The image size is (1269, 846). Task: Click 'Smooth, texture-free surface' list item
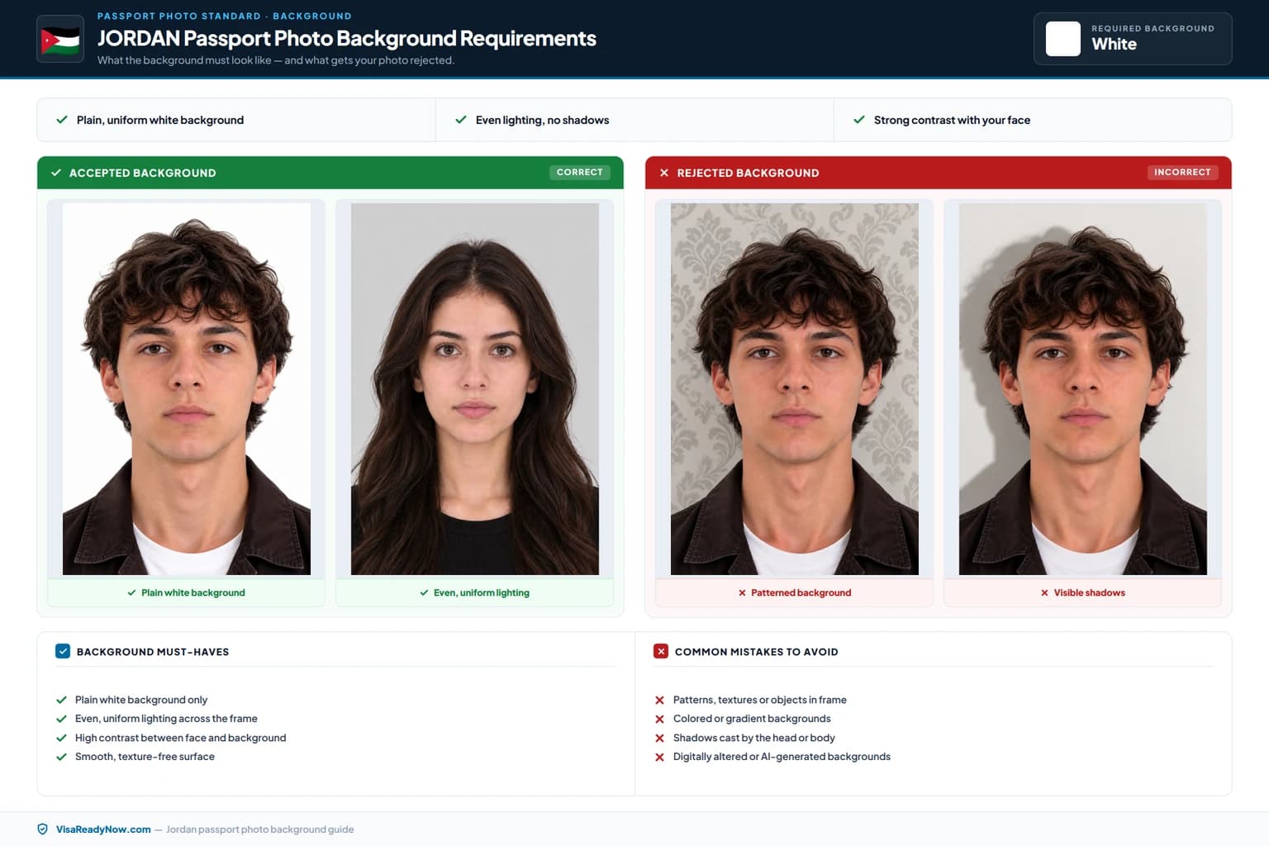point(145,757)
